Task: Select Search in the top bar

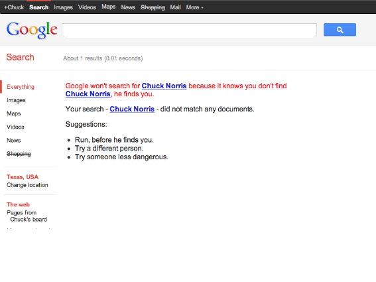Action: tap(39, 7)
